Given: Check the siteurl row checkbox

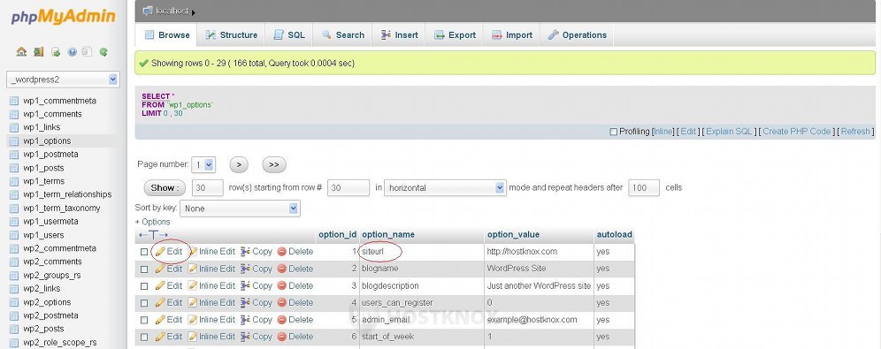Looking at the screenshot, I should pos(144,252).
